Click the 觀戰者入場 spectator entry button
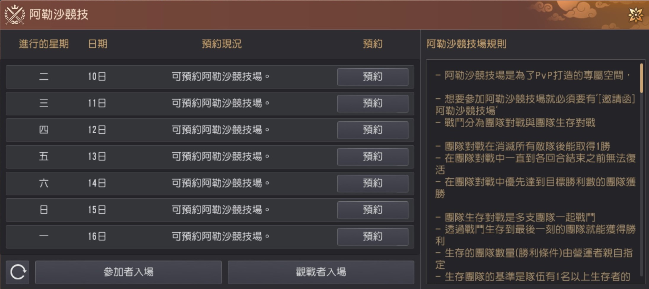Image resolution: width=649 pixels, height=289 pixels. click(321, 272)
